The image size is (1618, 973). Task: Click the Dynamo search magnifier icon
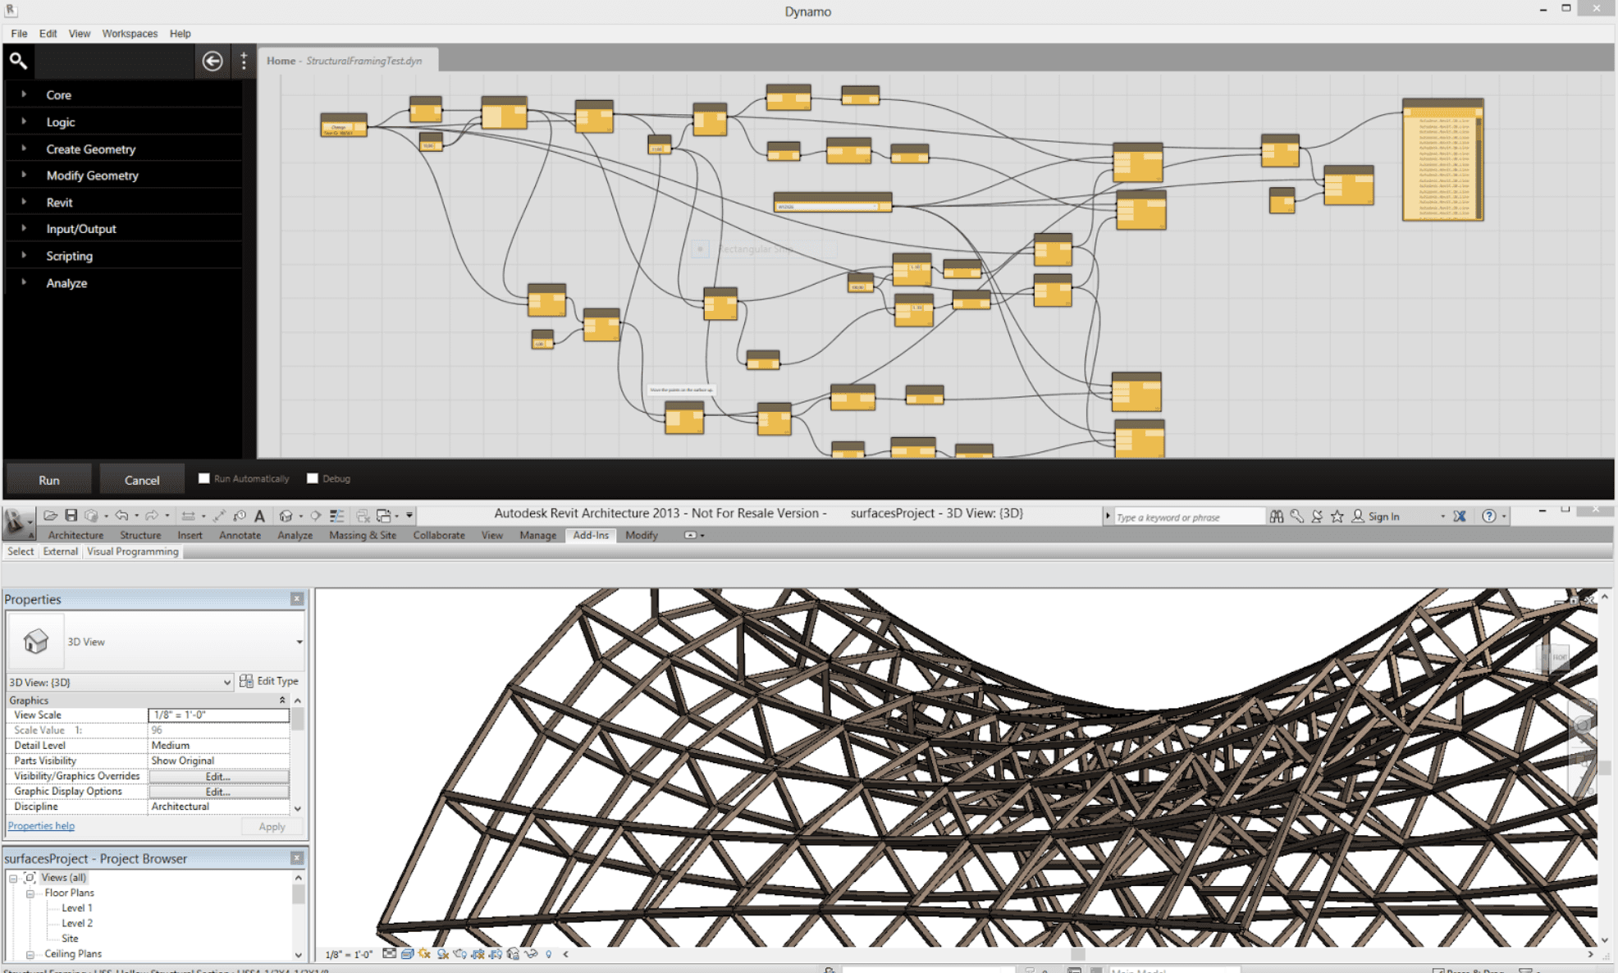[x=18, y=60]
